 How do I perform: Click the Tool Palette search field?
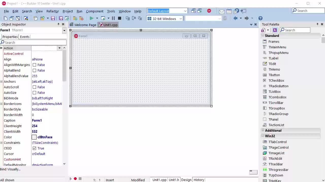click(x=295, y=30)
